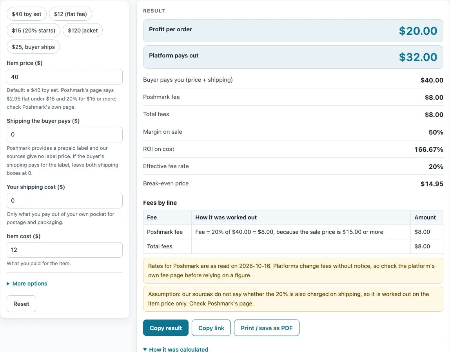The image size is (450, 352).
Task: Click the 'What you paid for the item' hint
Action: [x=39, y=263]
